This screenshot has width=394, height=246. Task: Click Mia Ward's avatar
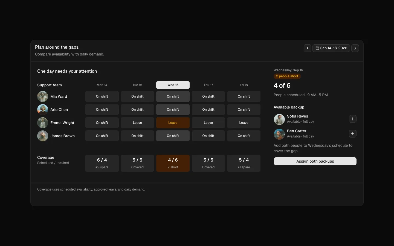click(x=43, y=96)
